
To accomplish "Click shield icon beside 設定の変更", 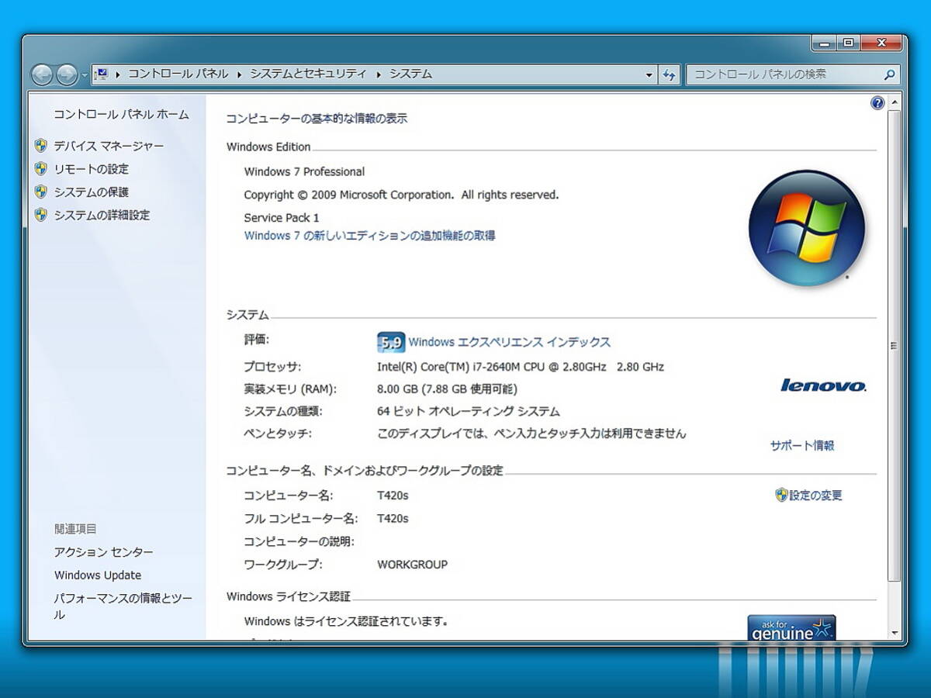I will tap(781, 495).
